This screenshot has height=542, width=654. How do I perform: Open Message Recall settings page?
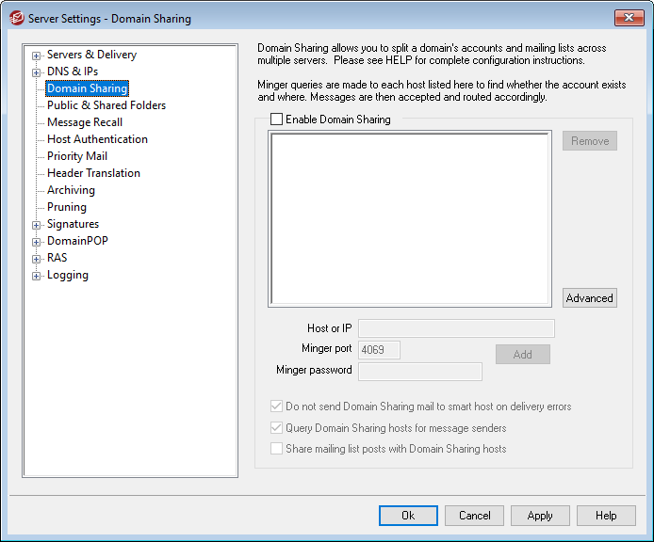[85, 122]
